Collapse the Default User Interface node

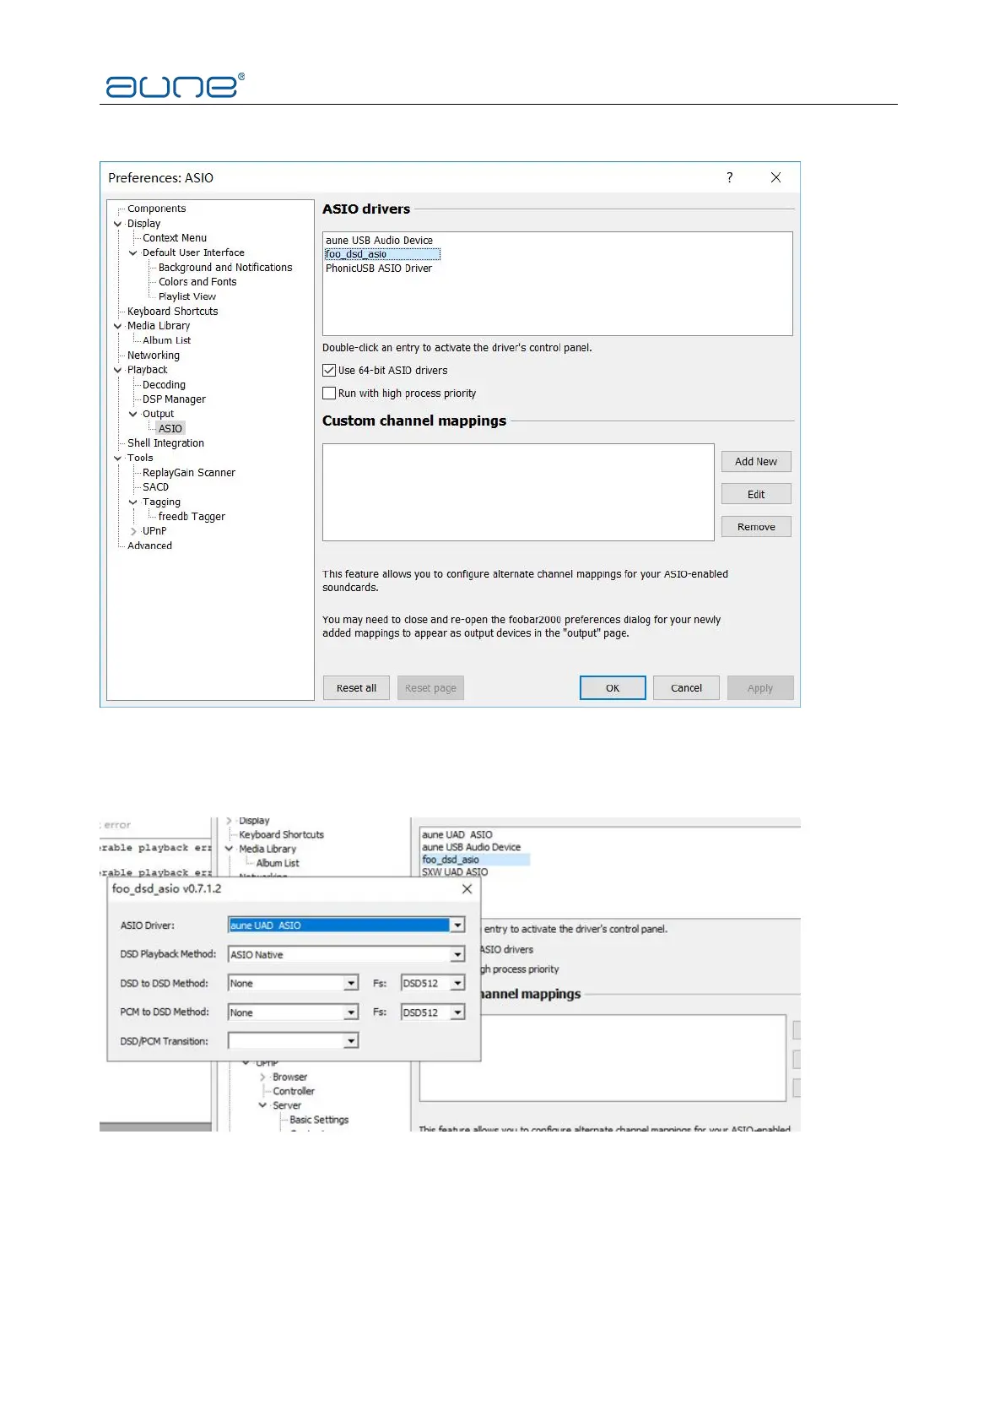tap(132, 252)
